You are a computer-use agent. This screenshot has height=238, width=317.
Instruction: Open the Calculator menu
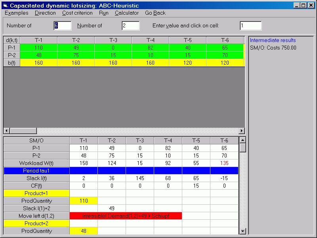click(x=127, y=13)
